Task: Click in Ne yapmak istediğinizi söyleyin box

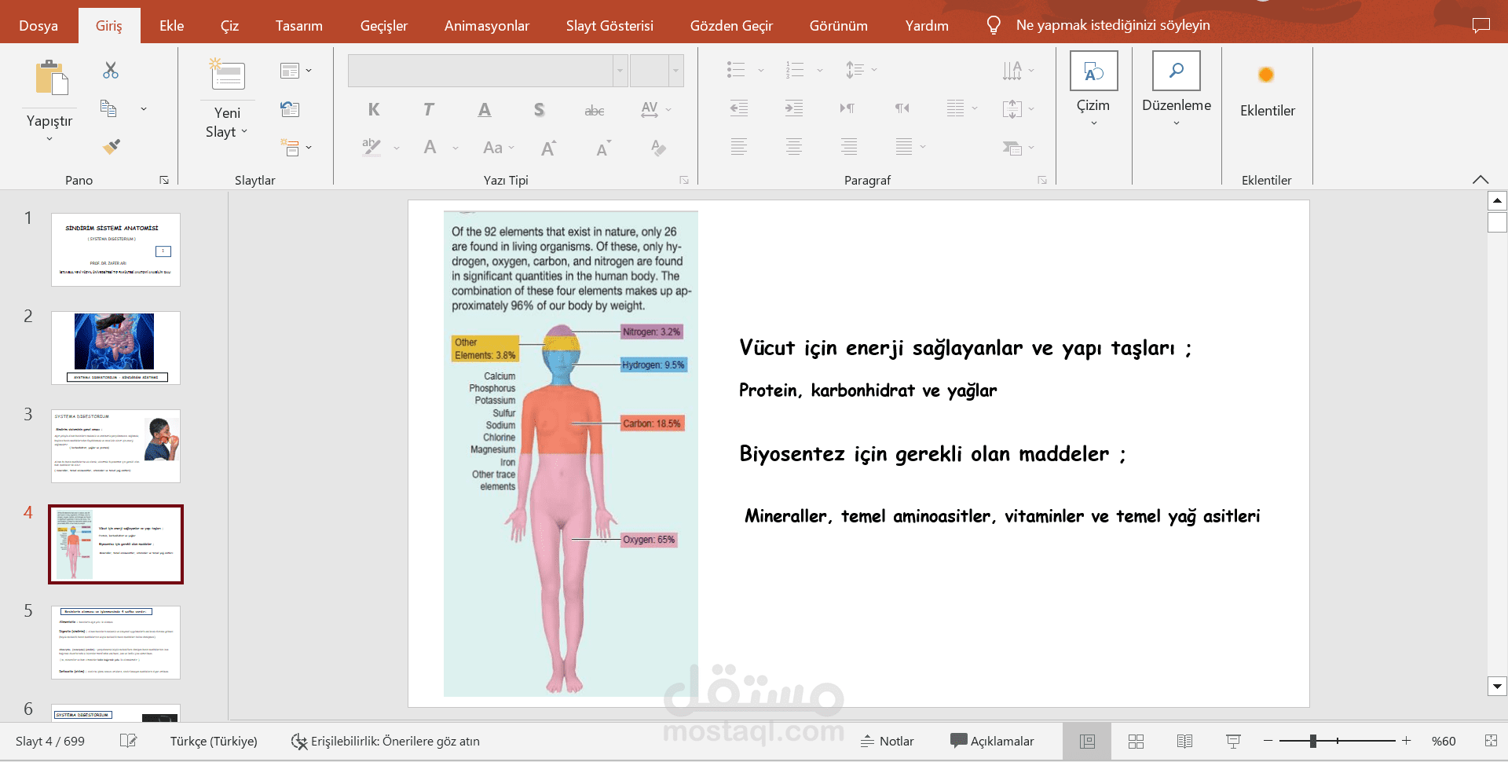Action: [1112, 25]
